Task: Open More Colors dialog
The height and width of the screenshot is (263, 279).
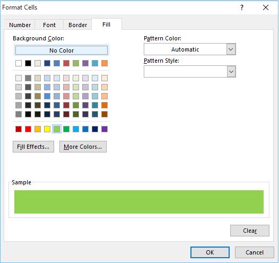Action: [x=83, y=147]
